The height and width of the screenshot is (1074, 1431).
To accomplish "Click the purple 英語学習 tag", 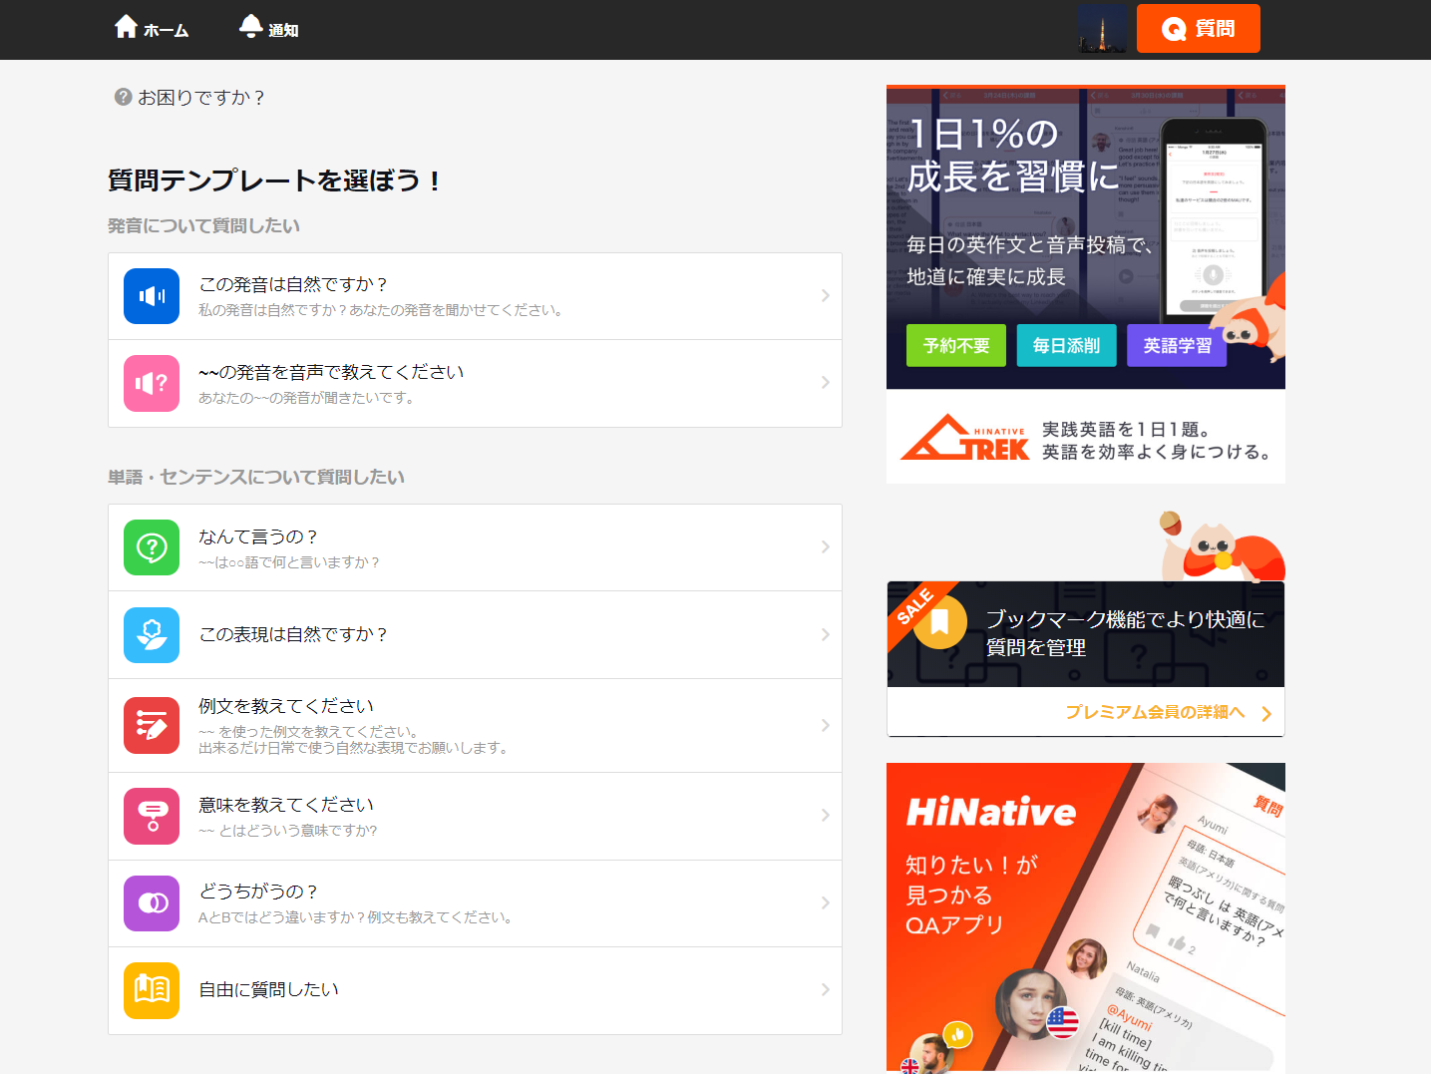I will pos(1177,345).
